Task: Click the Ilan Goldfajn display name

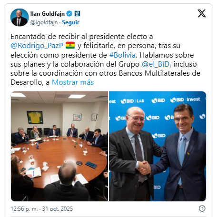Action: (x=48, y=14)
